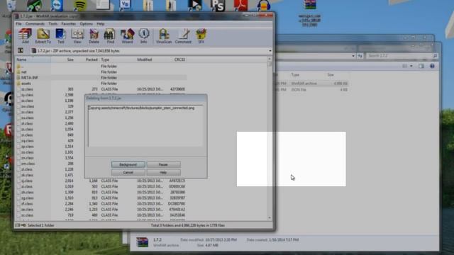Open the Explorer change-view dropdown arrow
Viewport: 454px width, 255px height.
(411, 66)
